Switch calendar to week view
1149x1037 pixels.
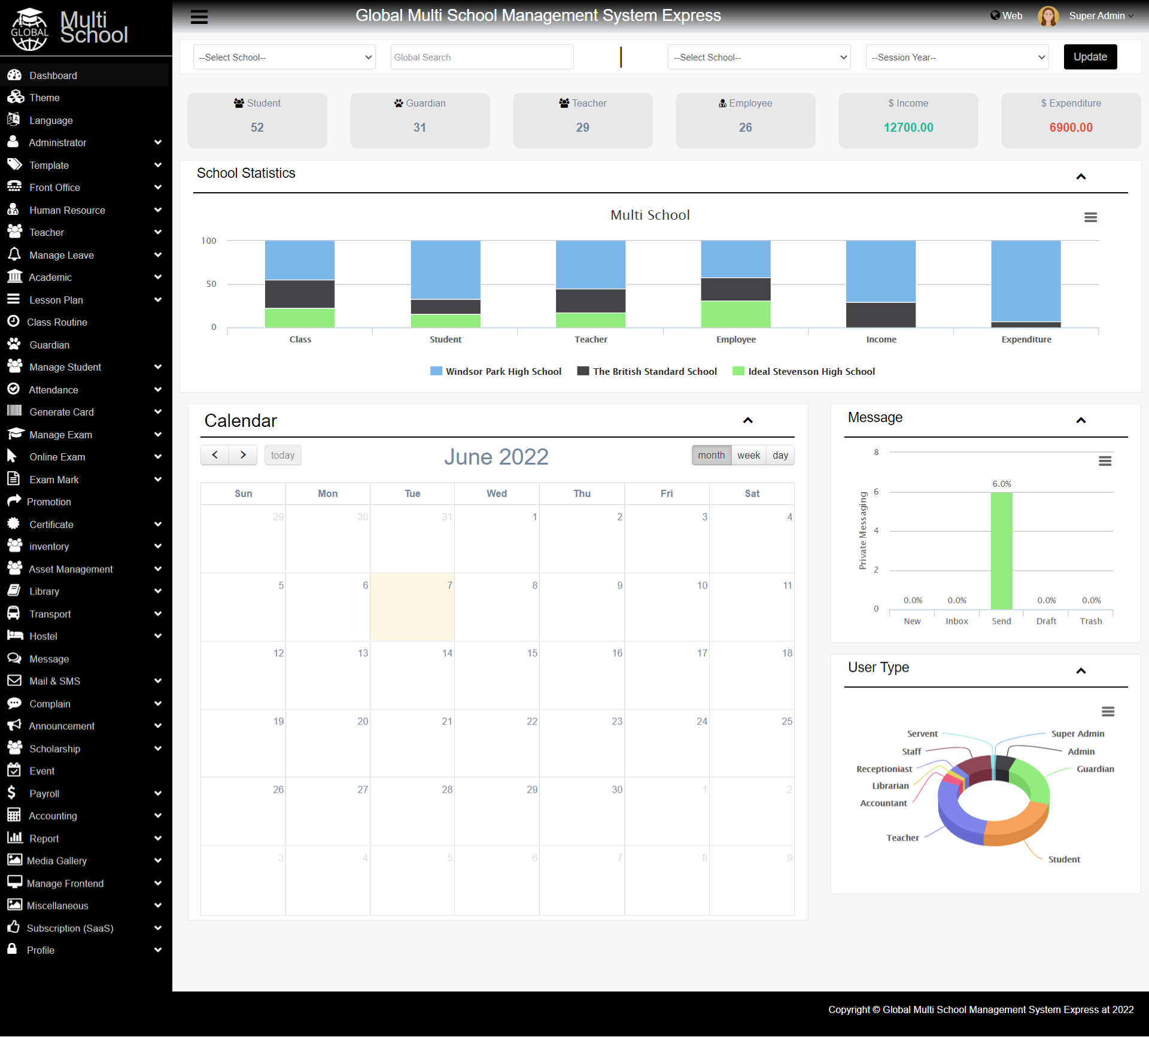(x=748, y=455)
